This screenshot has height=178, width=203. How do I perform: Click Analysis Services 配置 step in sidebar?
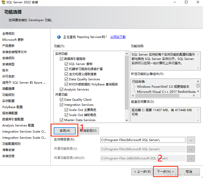click(18, 125)
